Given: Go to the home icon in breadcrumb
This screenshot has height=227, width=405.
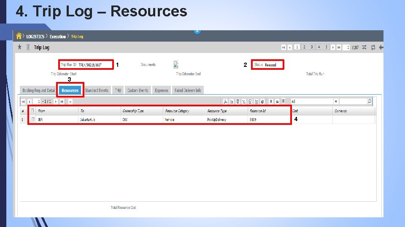Looking at the screenshot, I should [19, 36].
